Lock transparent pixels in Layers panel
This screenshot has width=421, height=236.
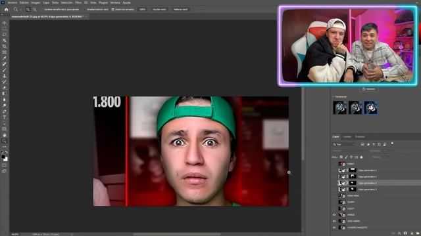point(341,157)
